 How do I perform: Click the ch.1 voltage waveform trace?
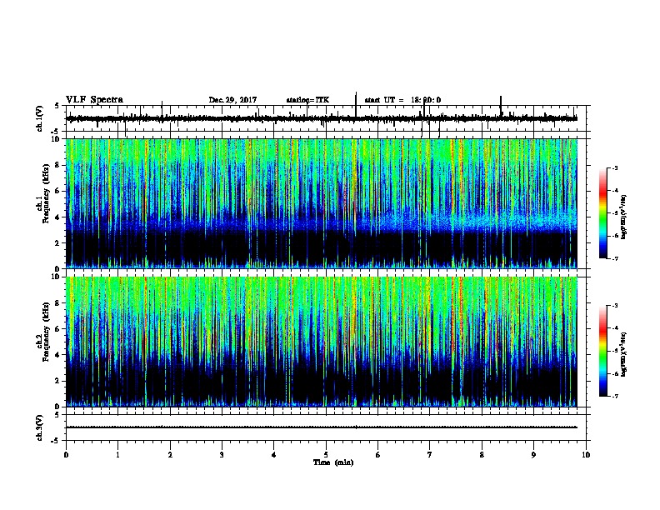tap(322, 118)
